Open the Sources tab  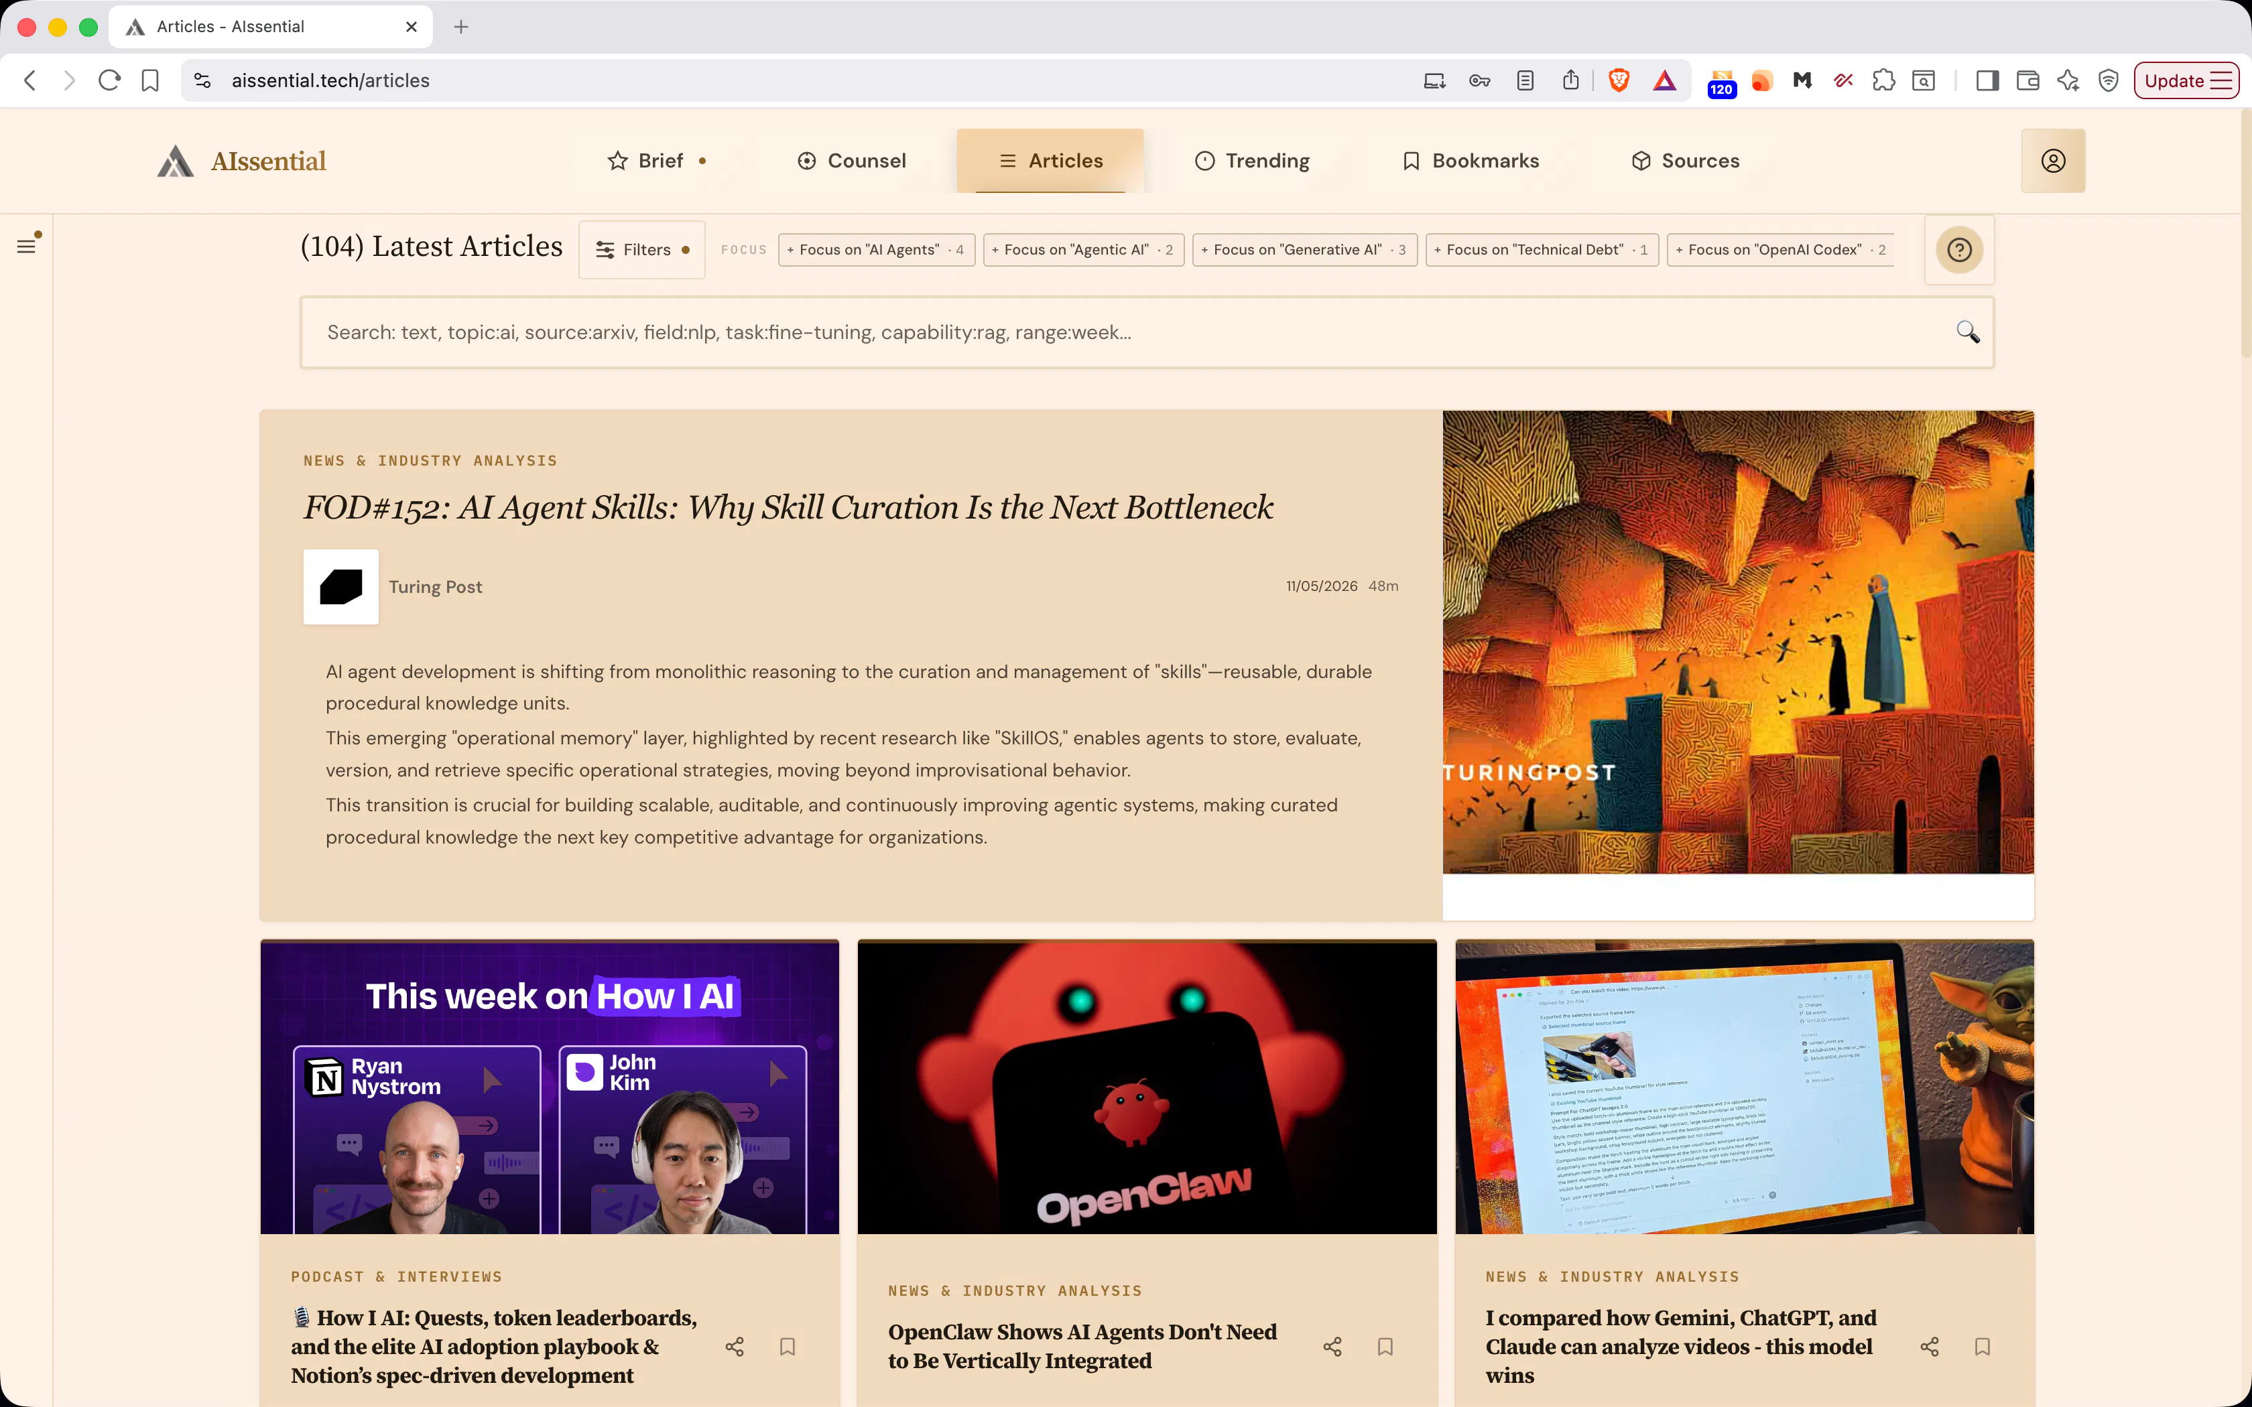pos(1685,161)
